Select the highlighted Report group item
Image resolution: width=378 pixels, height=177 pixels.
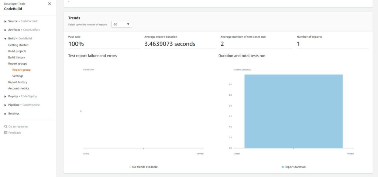point(21,70)
